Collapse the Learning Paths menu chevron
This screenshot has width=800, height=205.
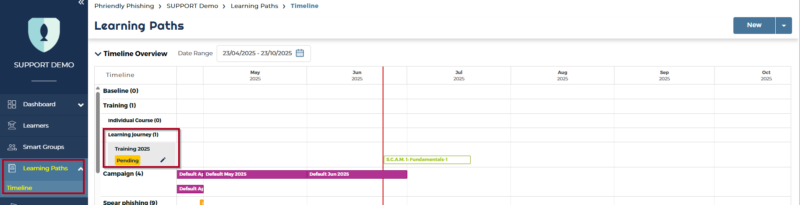(x=80, y=169)
